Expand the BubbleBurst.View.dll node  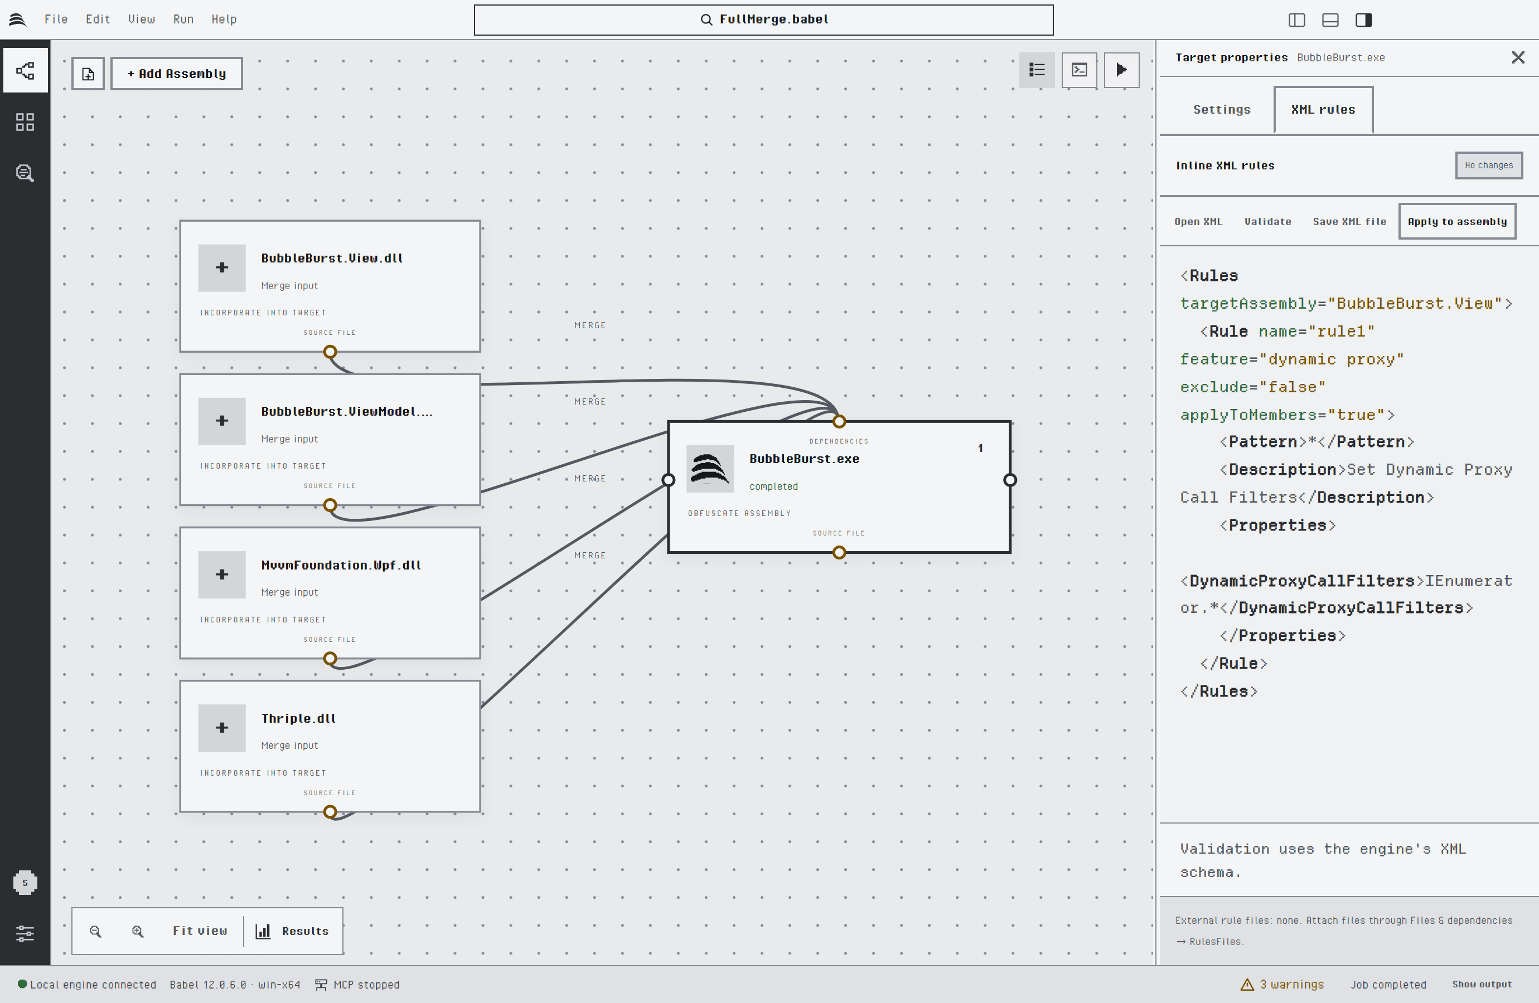tap(222, 267)
